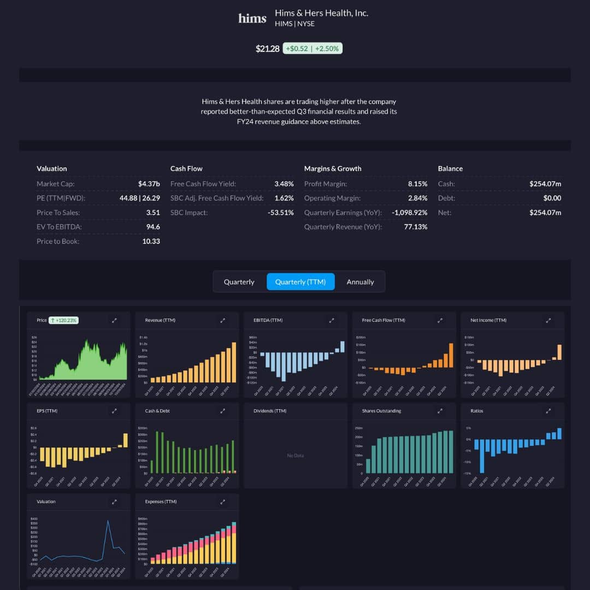
Task: Click the +120.23% price change badge
Action: click(63, 320)
